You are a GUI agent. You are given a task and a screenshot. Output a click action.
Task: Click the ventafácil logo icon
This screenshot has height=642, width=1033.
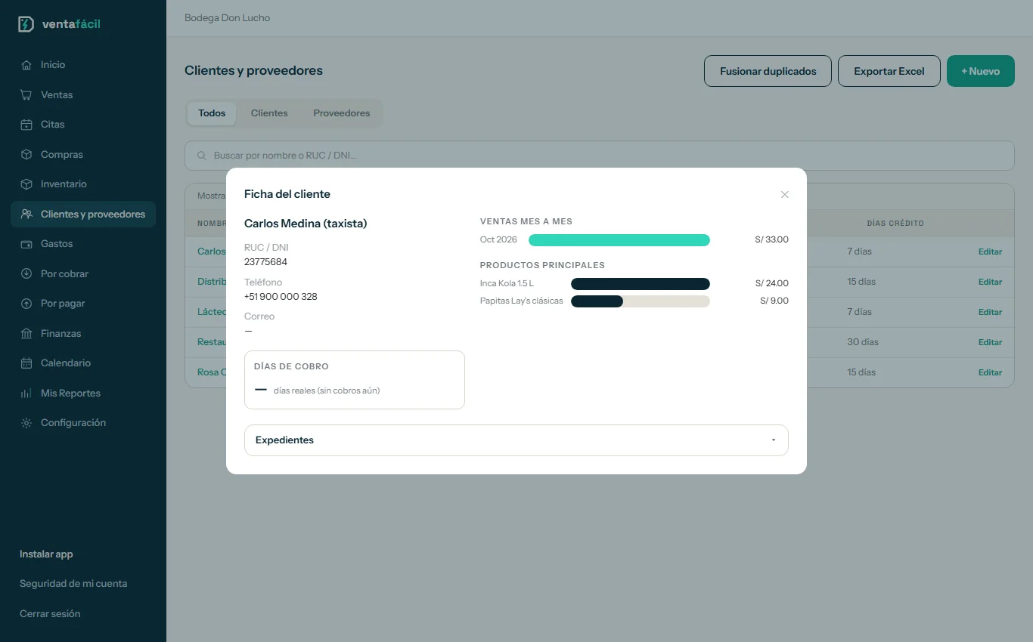26,24
